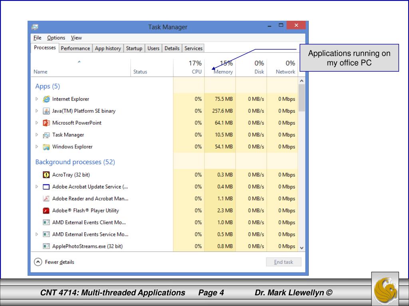The width and height of the screenshot is (409, 306).
Task: Click the Microsoft PowerPoint icon
Action: 46,123
